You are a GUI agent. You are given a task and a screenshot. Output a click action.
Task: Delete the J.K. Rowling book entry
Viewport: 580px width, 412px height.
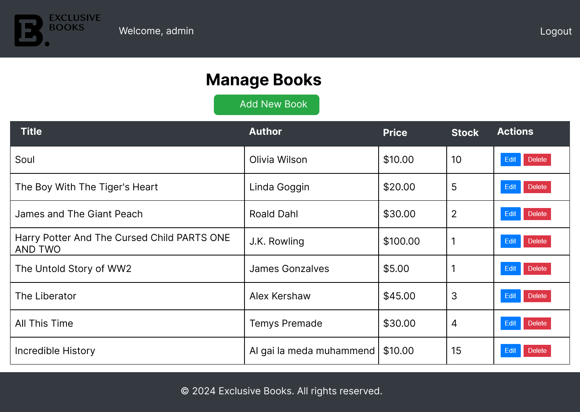click(x=537, y=241)
